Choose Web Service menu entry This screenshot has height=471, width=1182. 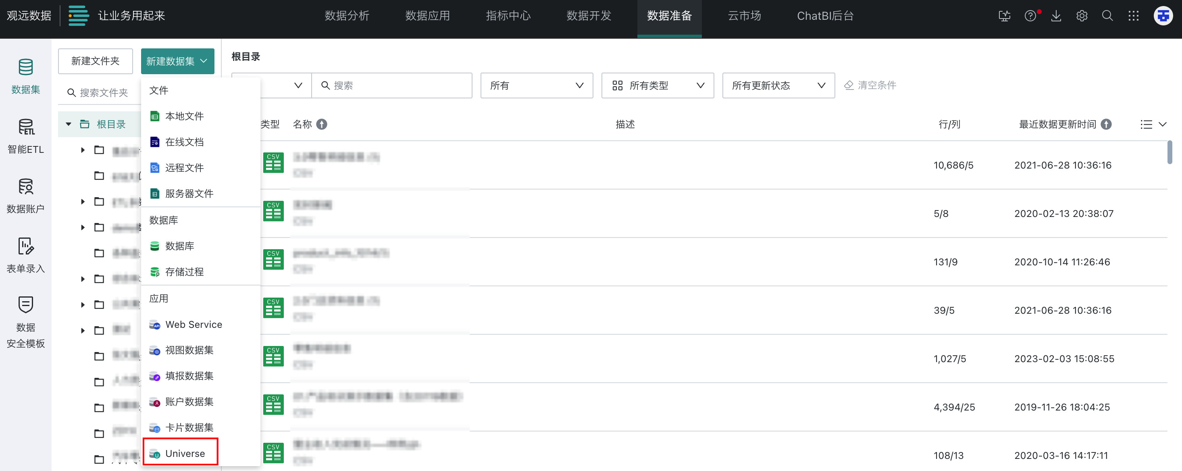tap(193, 324)
